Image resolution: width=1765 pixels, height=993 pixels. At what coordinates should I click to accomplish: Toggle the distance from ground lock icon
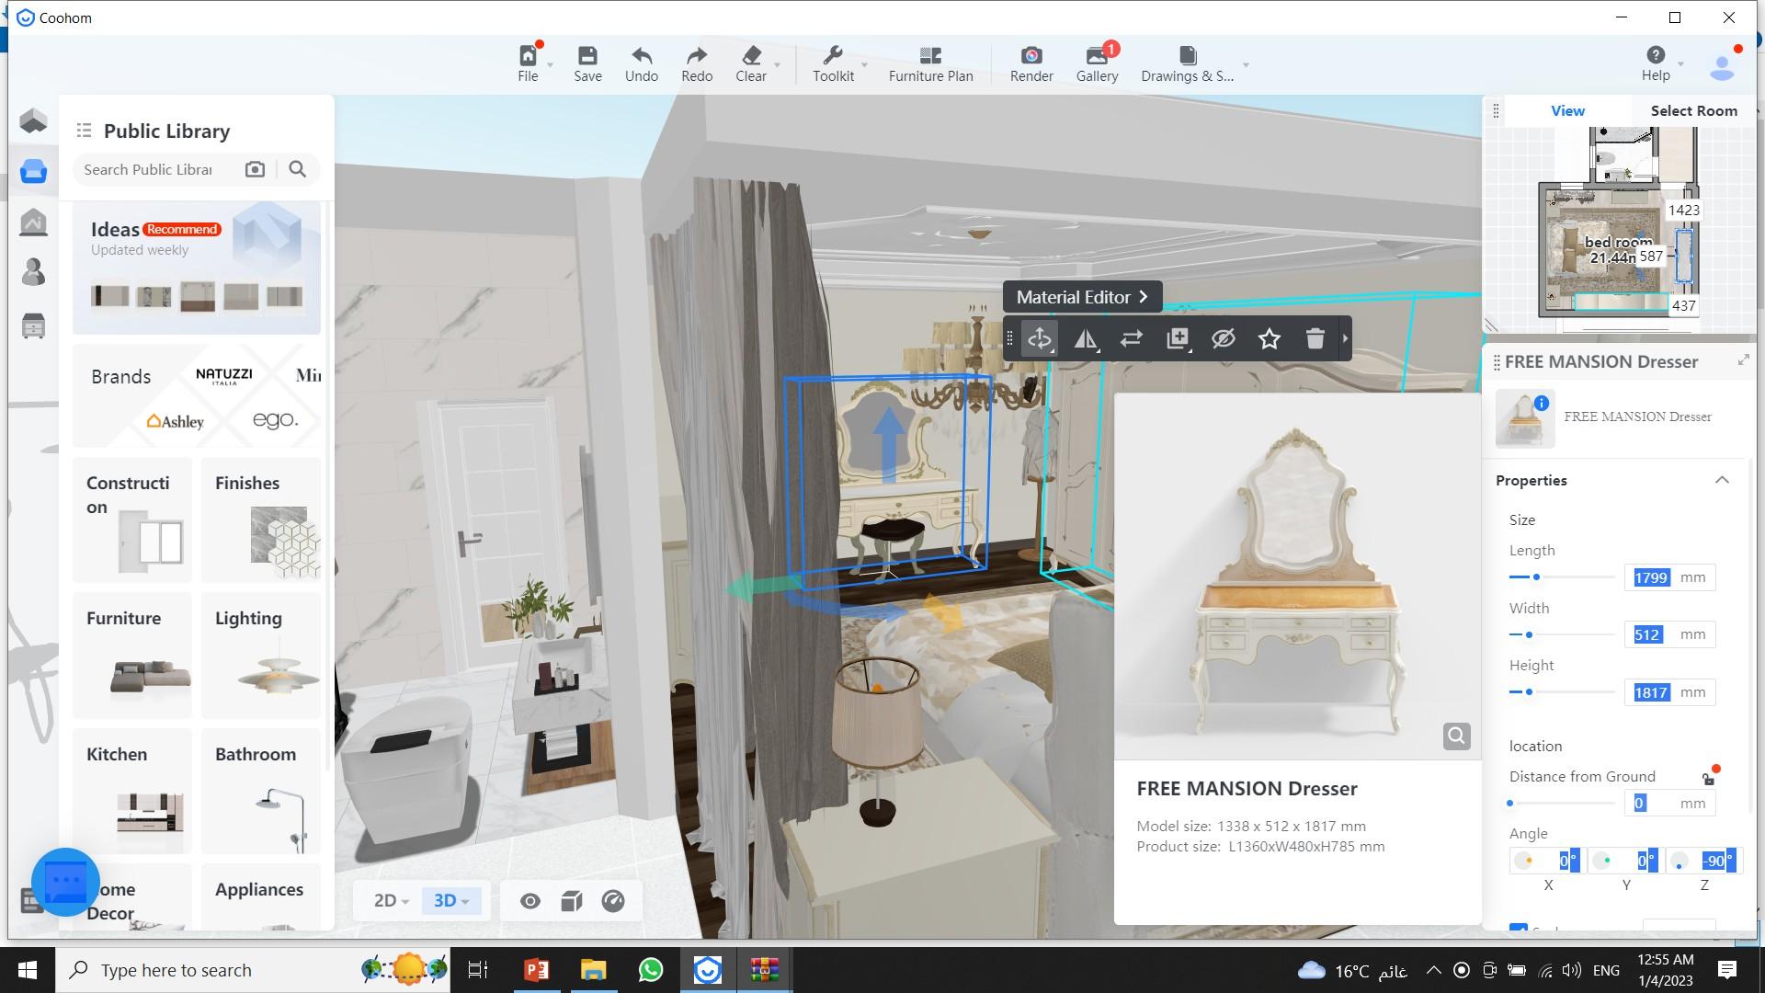(1707, 780)
